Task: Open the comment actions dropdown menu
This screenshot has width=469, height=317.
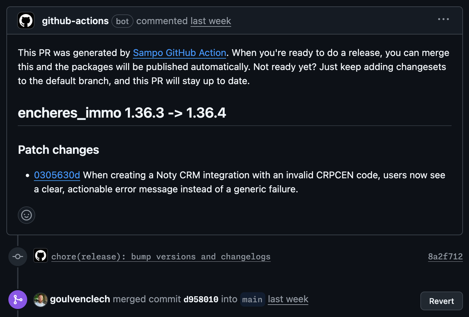Action: [x=443, y=19]
